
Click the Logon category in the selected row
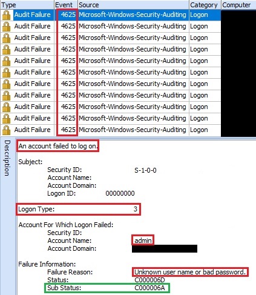tap(199, 15)
